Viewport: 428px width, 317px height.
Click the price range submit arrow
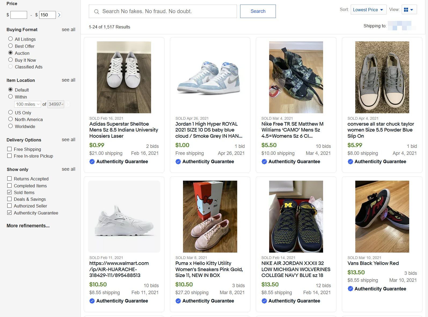coord(59,15)
